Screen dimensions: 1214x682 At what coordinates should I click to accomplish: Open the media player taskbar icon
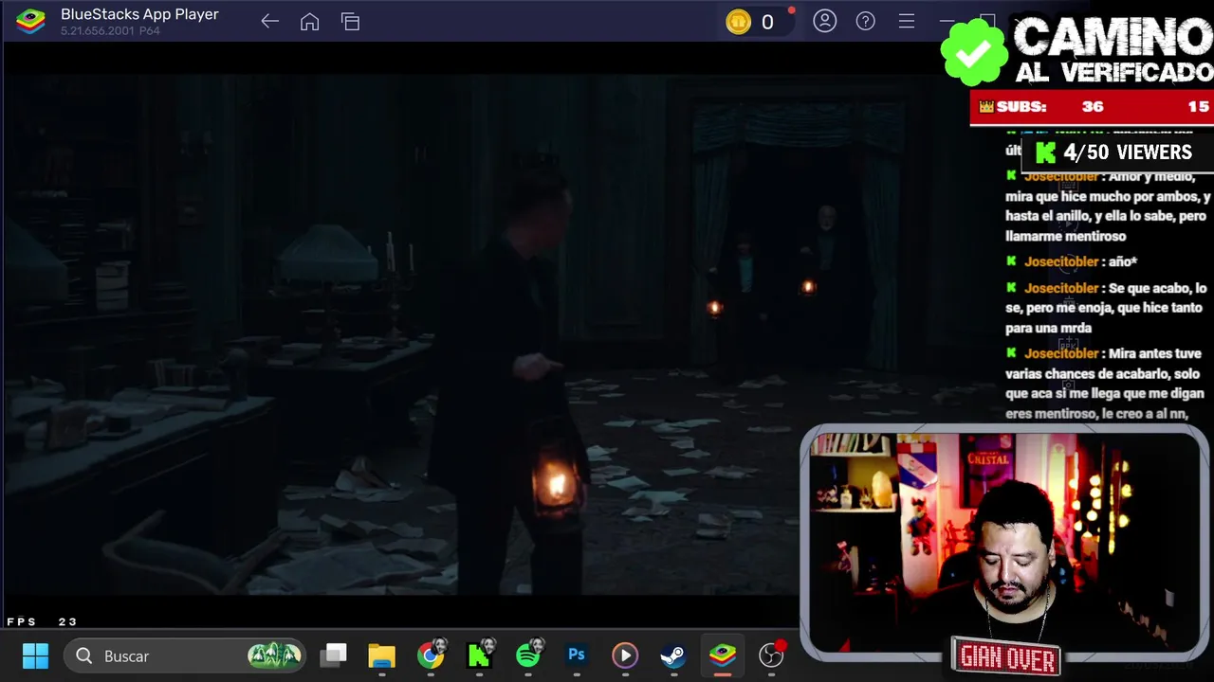tap(624, 655)
